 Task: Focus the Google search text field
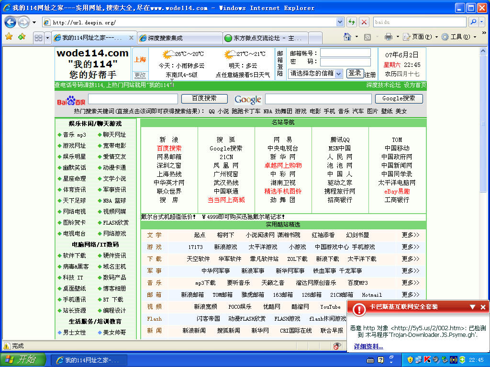pos(318,99)
